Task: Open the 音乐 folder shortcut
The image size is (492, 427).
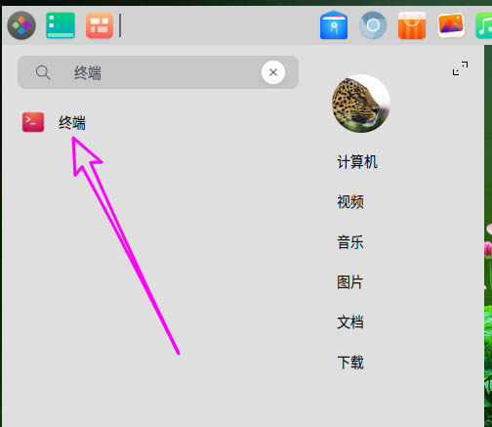Action: (350, 242)
